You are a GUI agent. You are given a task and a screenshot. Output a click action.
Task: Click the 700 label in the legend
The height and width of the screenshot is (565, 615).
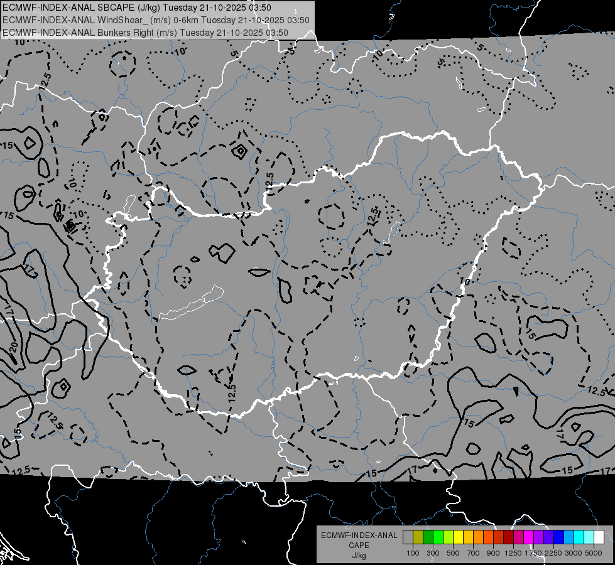[x=474, y=553]
